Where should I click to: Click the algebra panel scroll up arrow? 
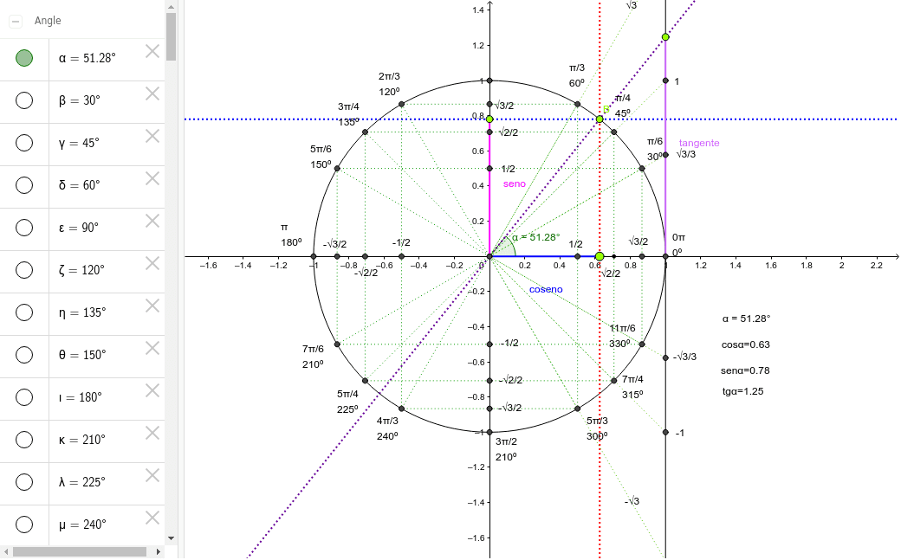(x=171, y=7)
